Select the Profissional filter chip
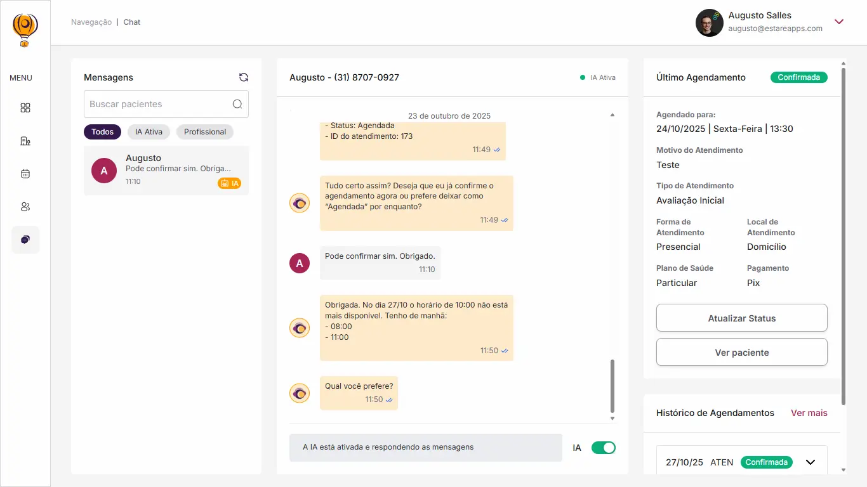 pos(205,132)
